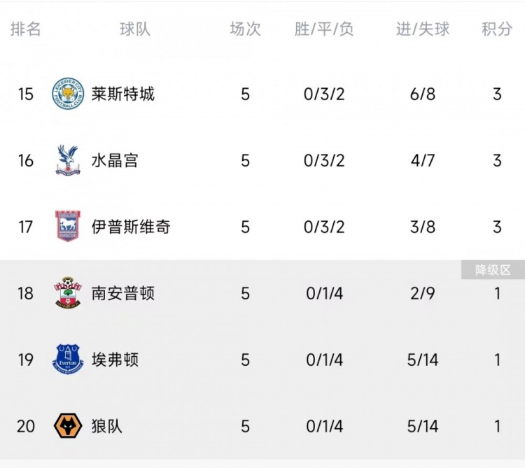Open team name 南安普顿
The width and height of the screenshot is (525, 468).
pos(123,293)
